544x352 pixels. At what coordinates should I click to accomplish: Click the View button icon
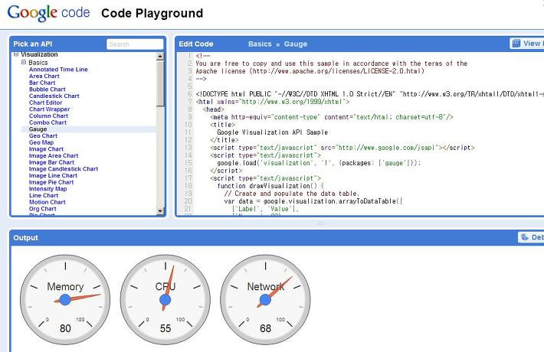pos(516,44)
